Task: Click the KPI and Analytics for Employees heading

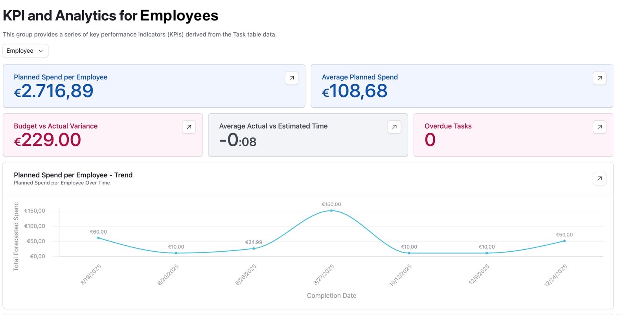Action: [x=110, y=16]
